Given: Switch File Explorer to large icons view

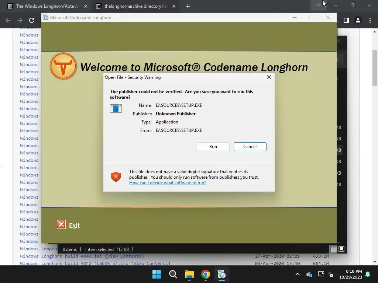Looking at the screenshot, I should click(341, 249).
